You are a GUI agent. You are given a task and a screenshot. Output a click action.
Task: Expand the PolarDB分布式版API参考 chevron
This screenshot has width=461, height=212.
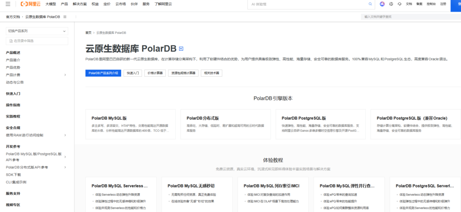coord(65,167)
